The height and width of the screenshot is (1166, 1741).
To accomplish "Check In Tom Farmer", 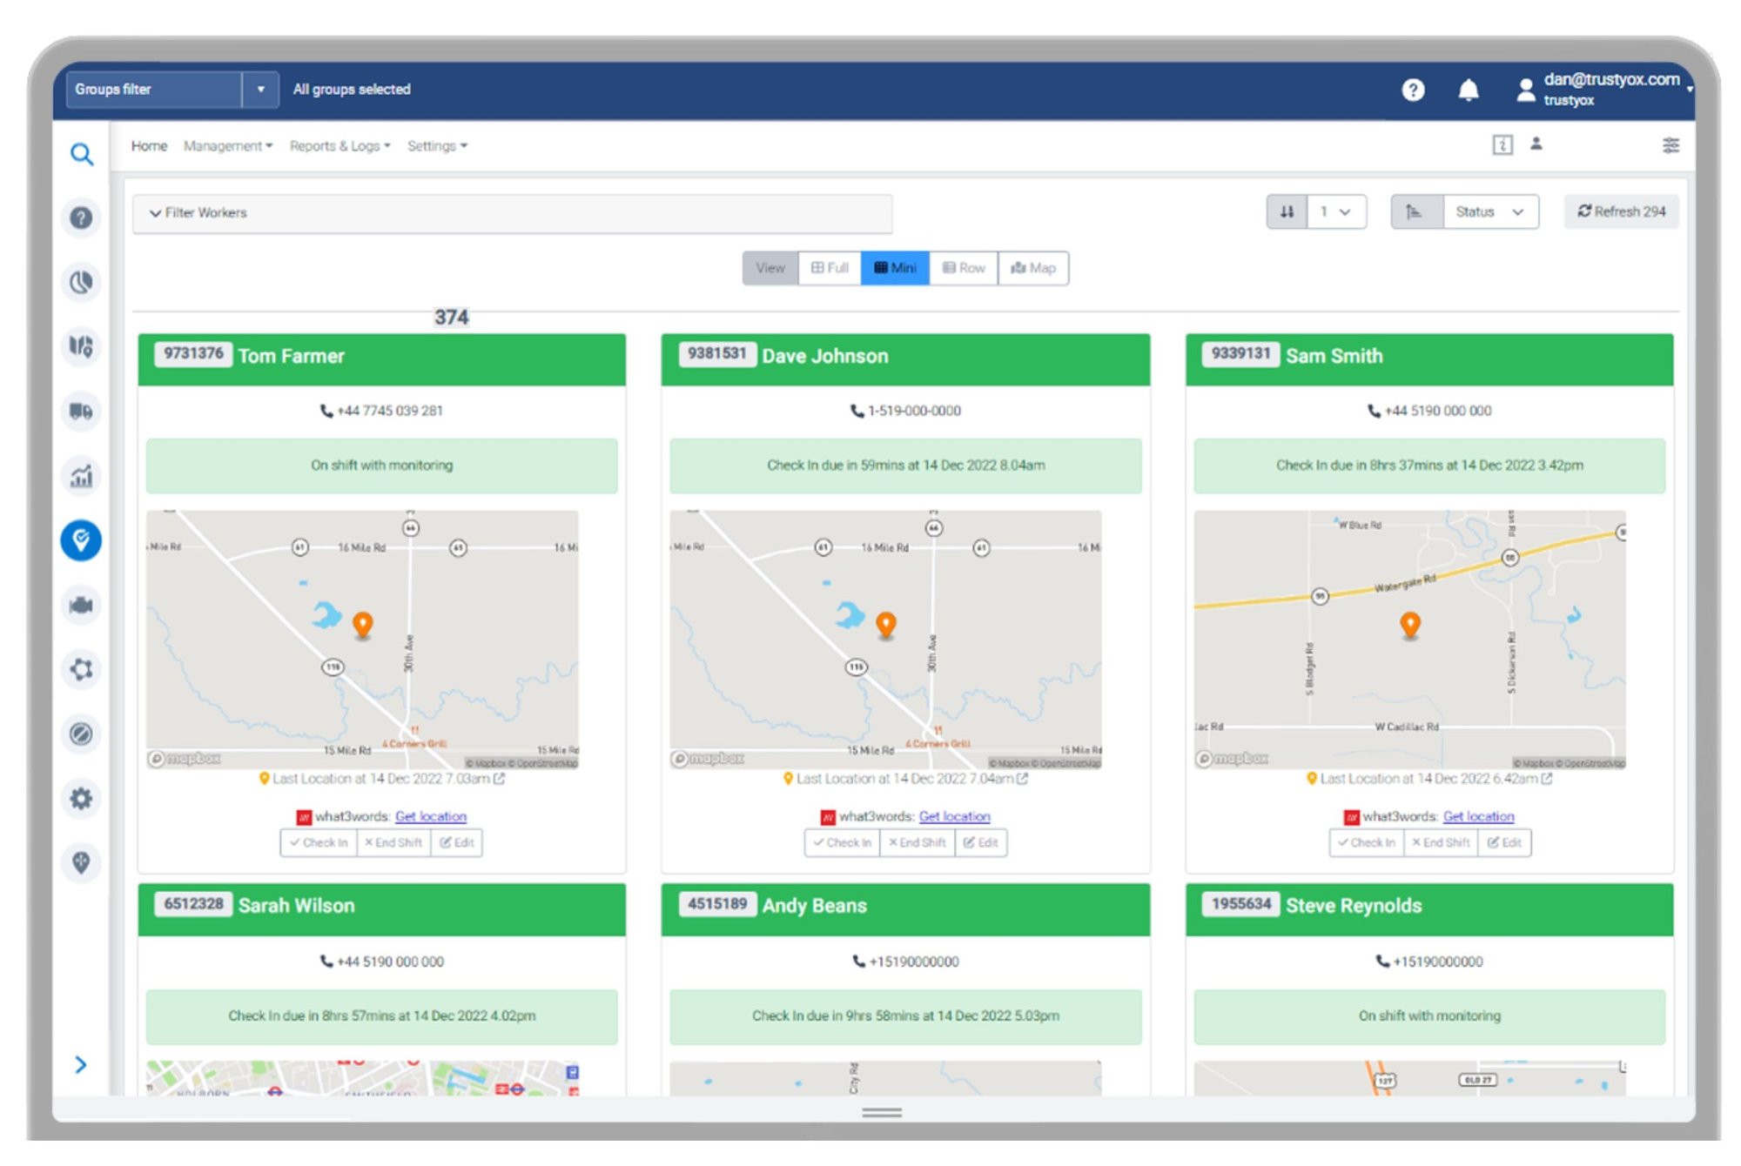I will point(319,842).
